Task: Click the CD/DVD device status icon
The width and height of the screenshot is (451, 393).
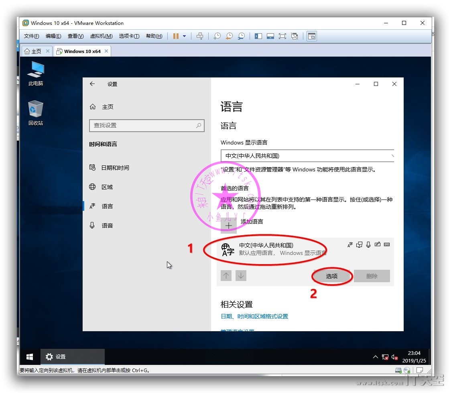Action: [x=407, y=370]
